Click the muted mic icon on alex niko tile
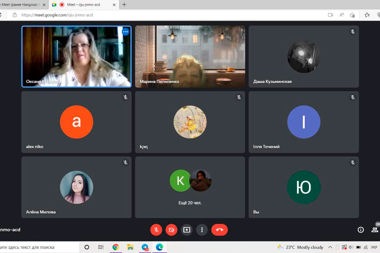 click(125, 97)
